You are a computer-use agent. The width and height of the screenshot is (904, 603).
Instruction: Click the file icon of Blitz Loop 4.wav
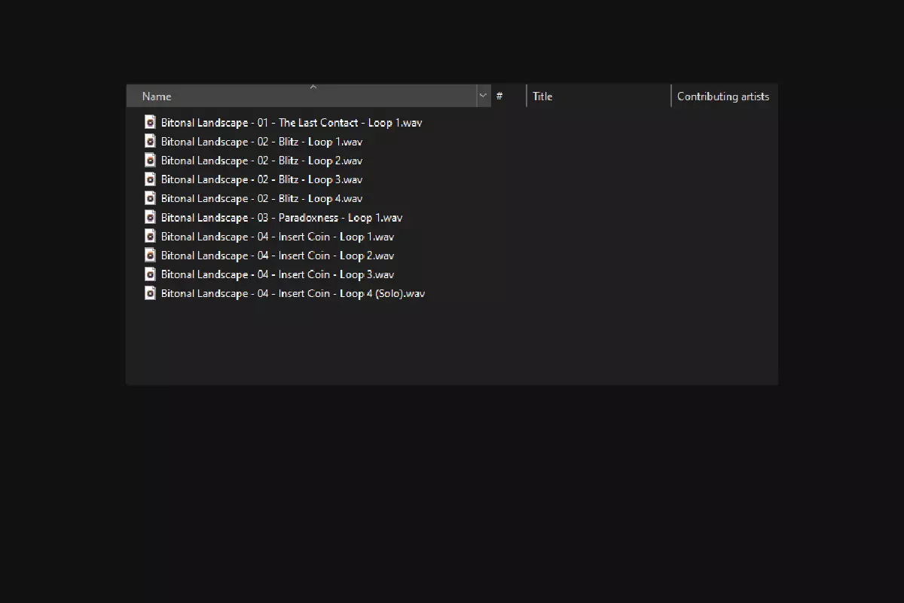[x=150, y=197]
